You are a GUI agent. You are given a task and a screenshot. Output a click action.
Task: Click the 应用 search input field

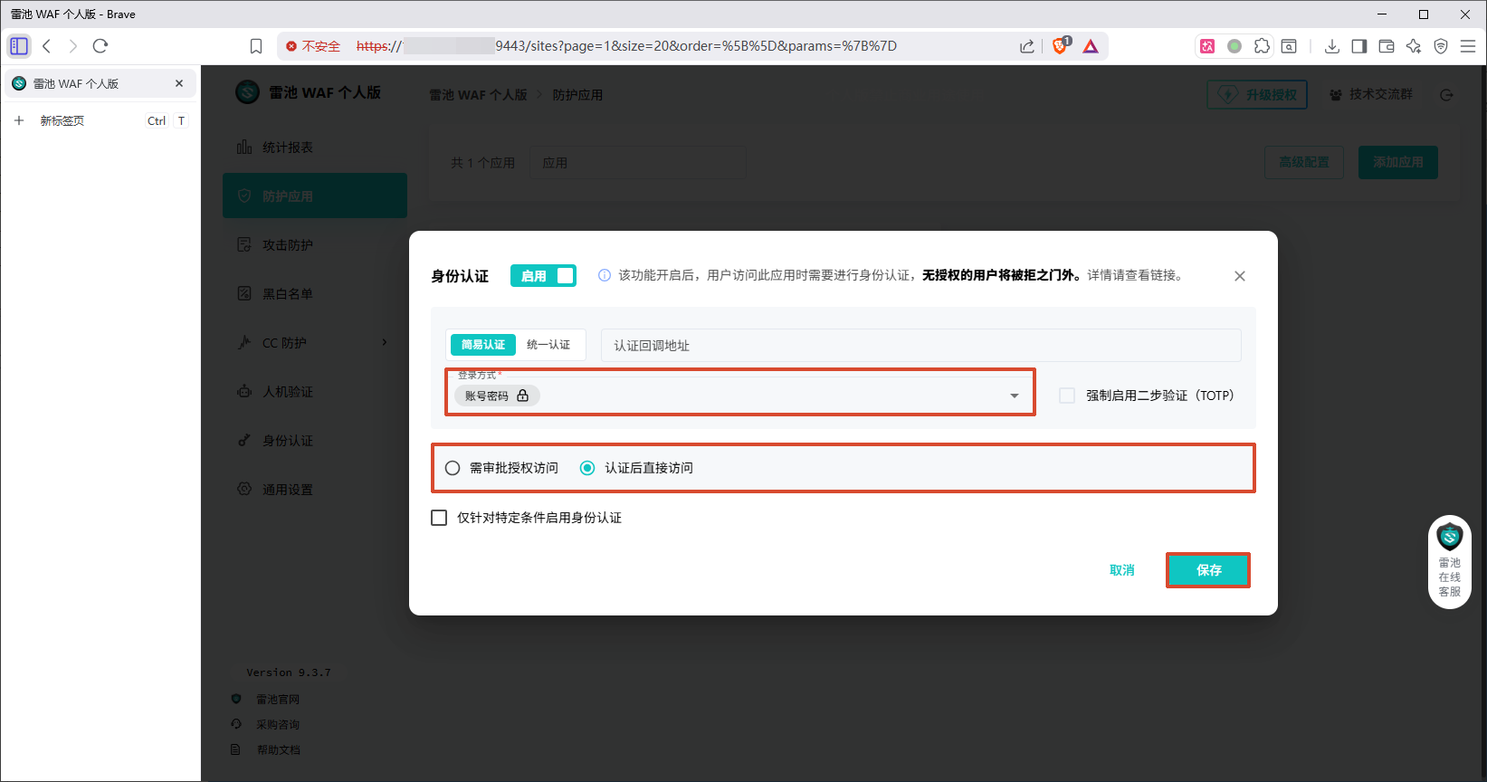(x=639, y=163)
